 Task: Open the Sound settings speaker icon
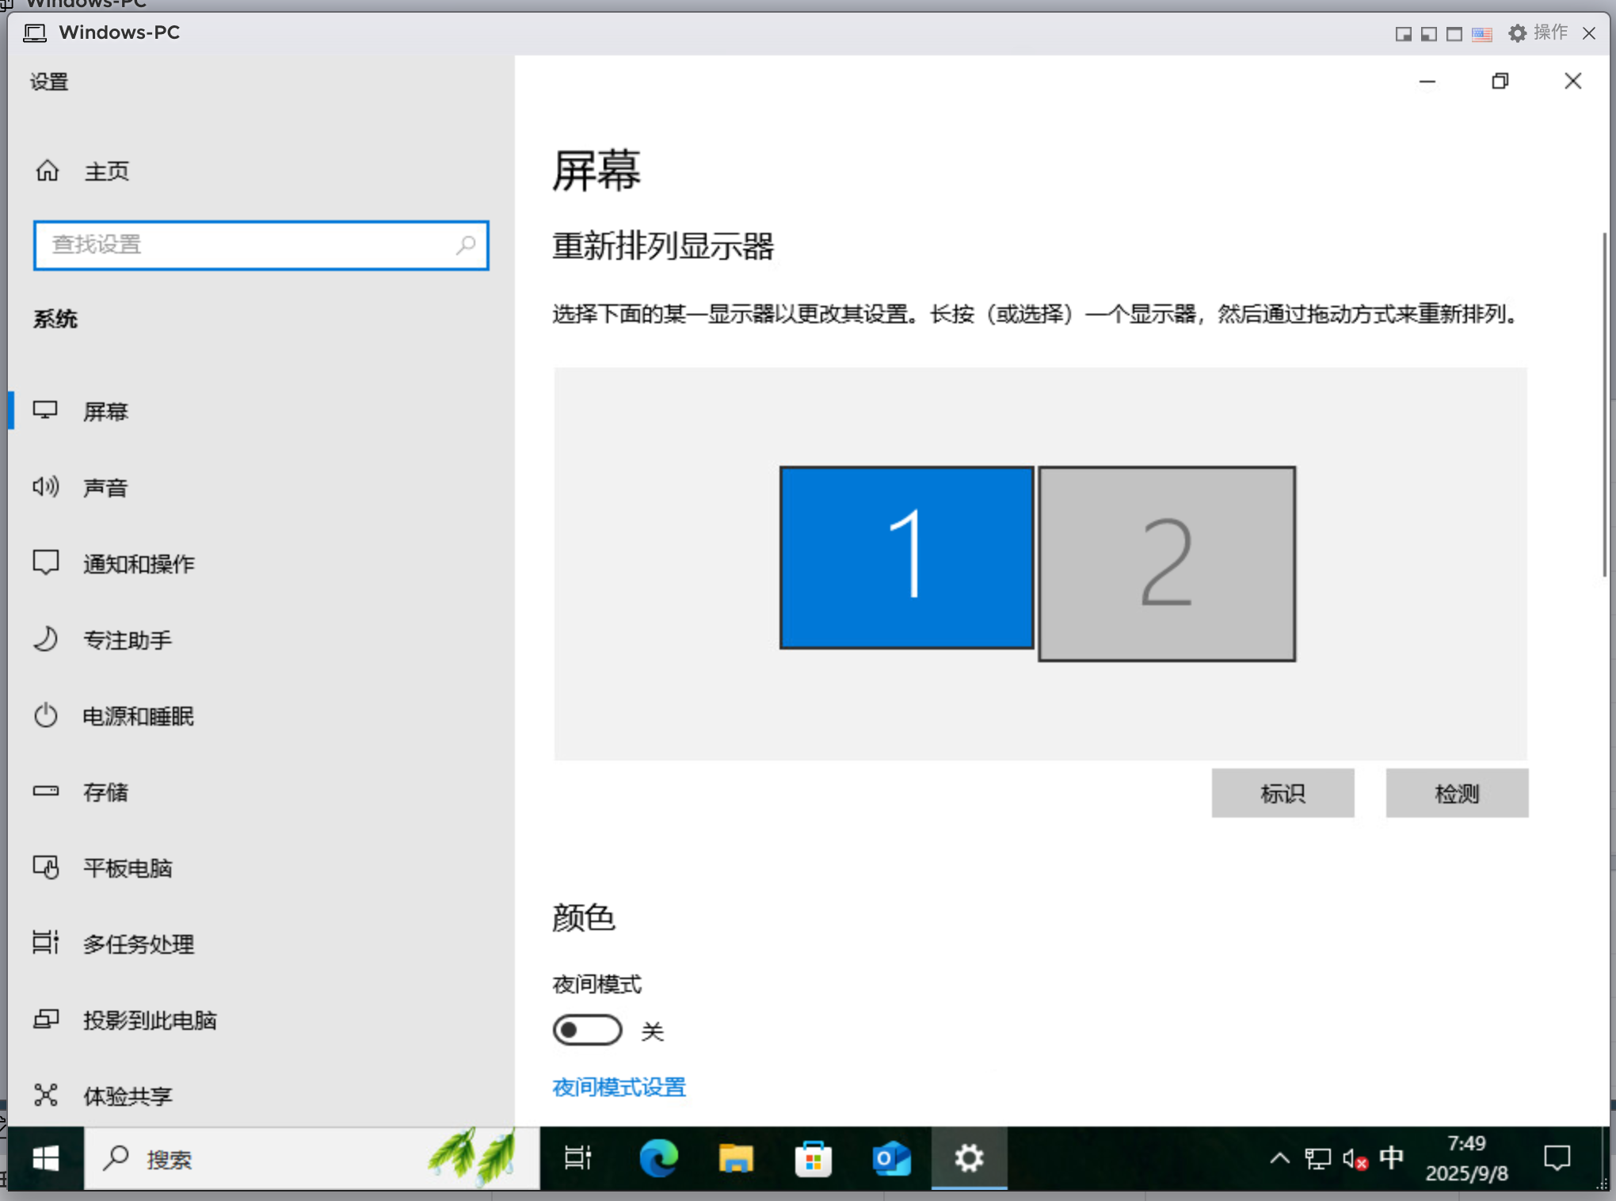45,486
